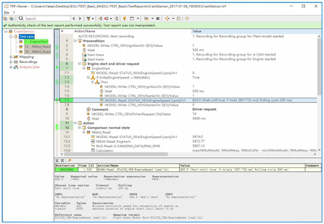The width and height of the screenshot is (324, 224).
Task: Select CrankSensor in the project tree
Action: [24, 32]
